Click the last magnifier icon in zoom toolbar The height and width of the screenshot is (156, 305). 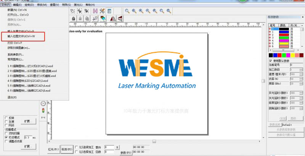tap(168, 11)
